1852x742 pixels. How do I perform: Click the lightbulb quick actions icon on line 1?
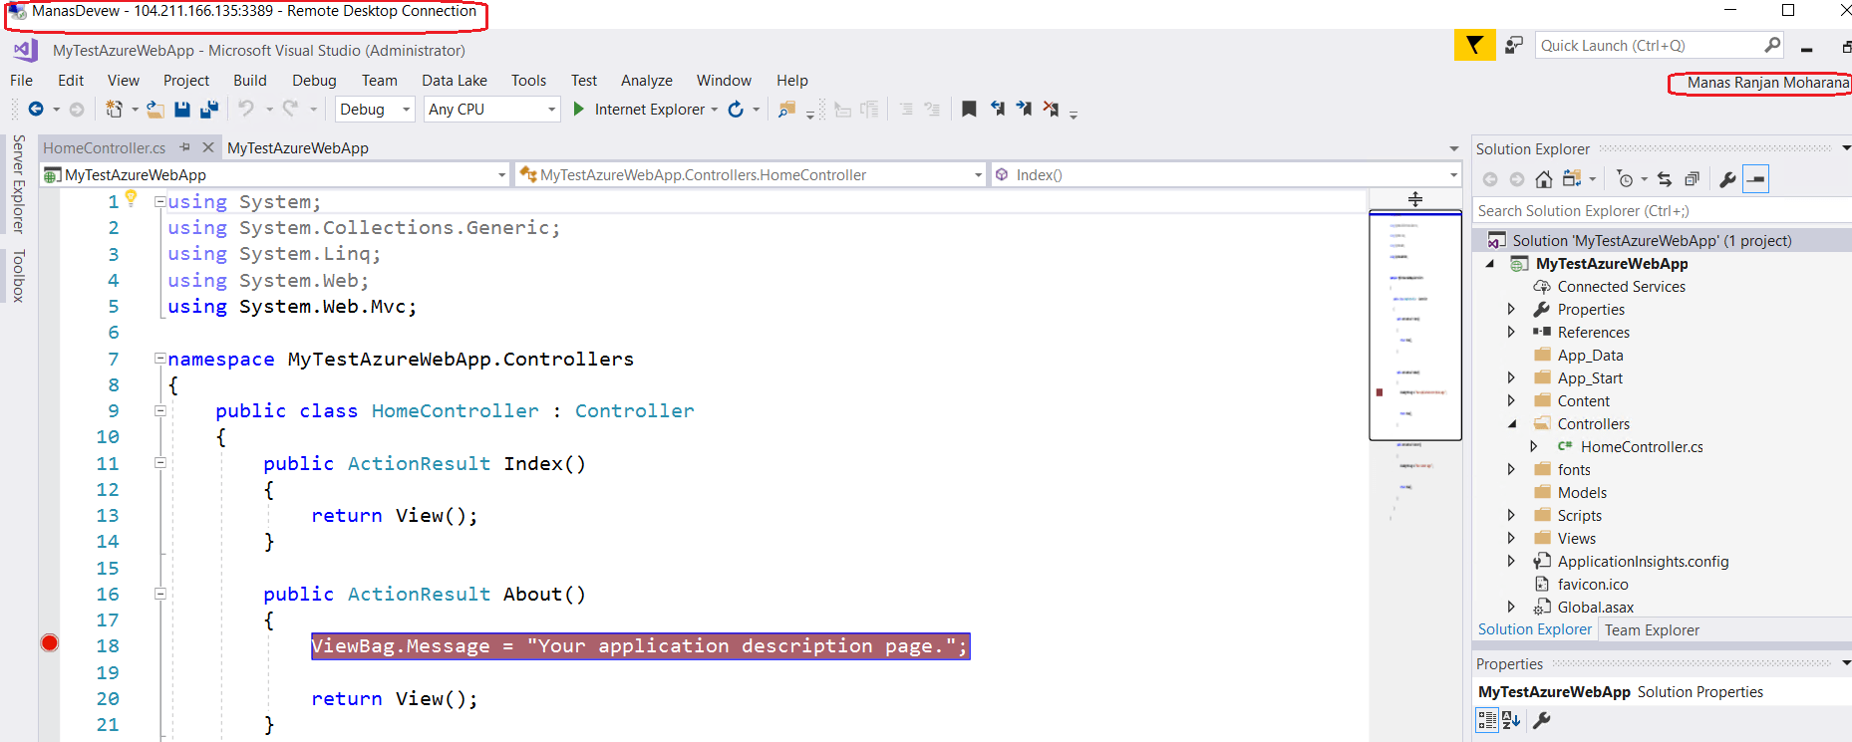(x=131, y=198)
